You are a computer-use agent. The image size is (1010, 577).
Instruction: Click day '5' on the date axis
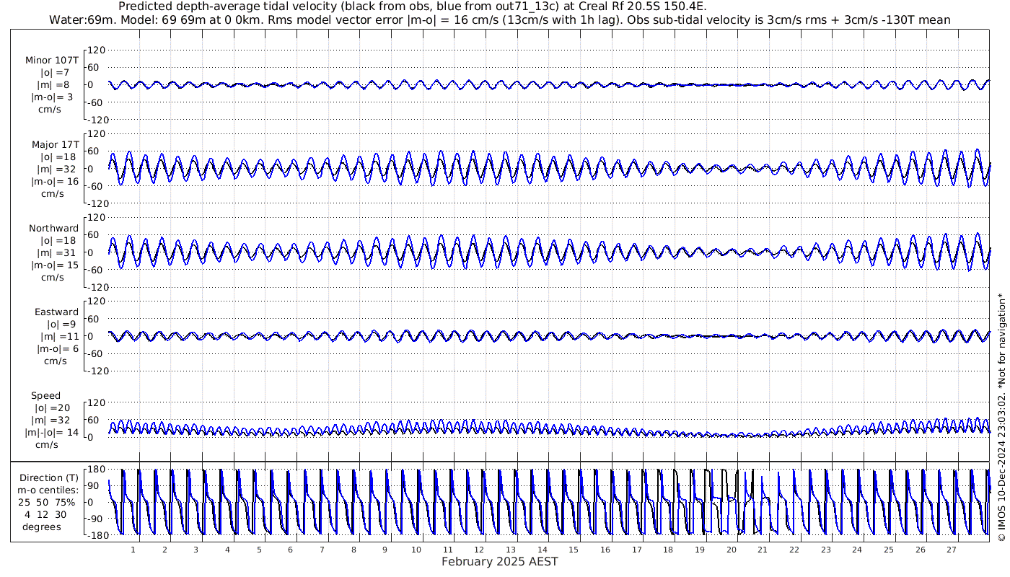click(x=259, y=550)
